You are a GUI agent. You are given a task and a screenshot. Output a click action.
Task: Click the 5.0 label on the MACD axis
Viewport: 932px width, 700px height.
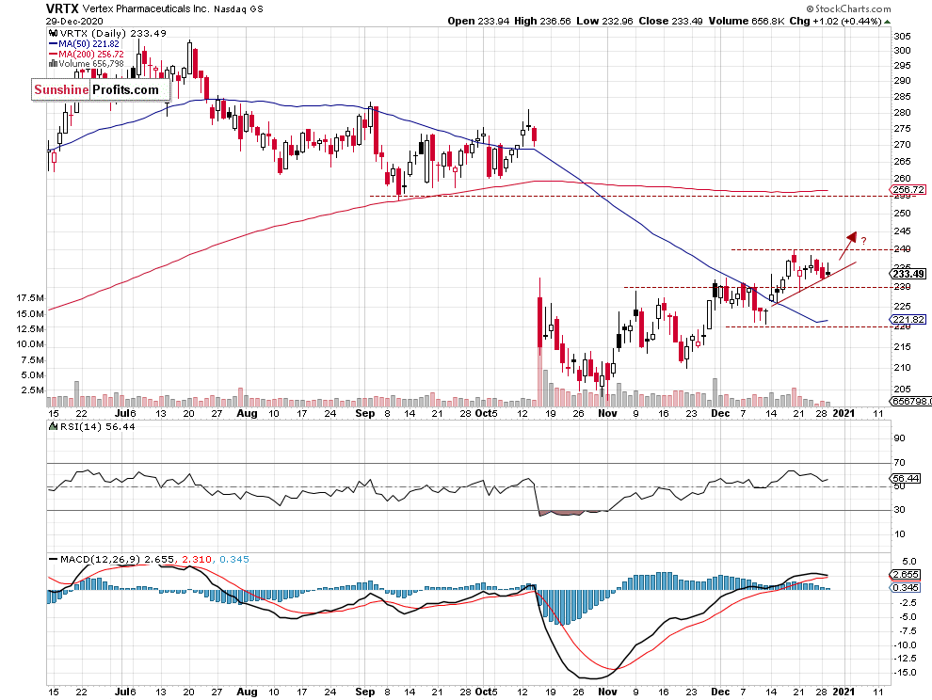coord(908,561)
